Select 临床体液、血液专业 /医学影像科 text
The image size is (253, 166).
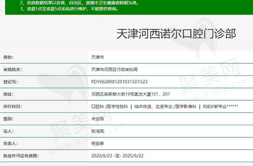click(x=165, y=107)
